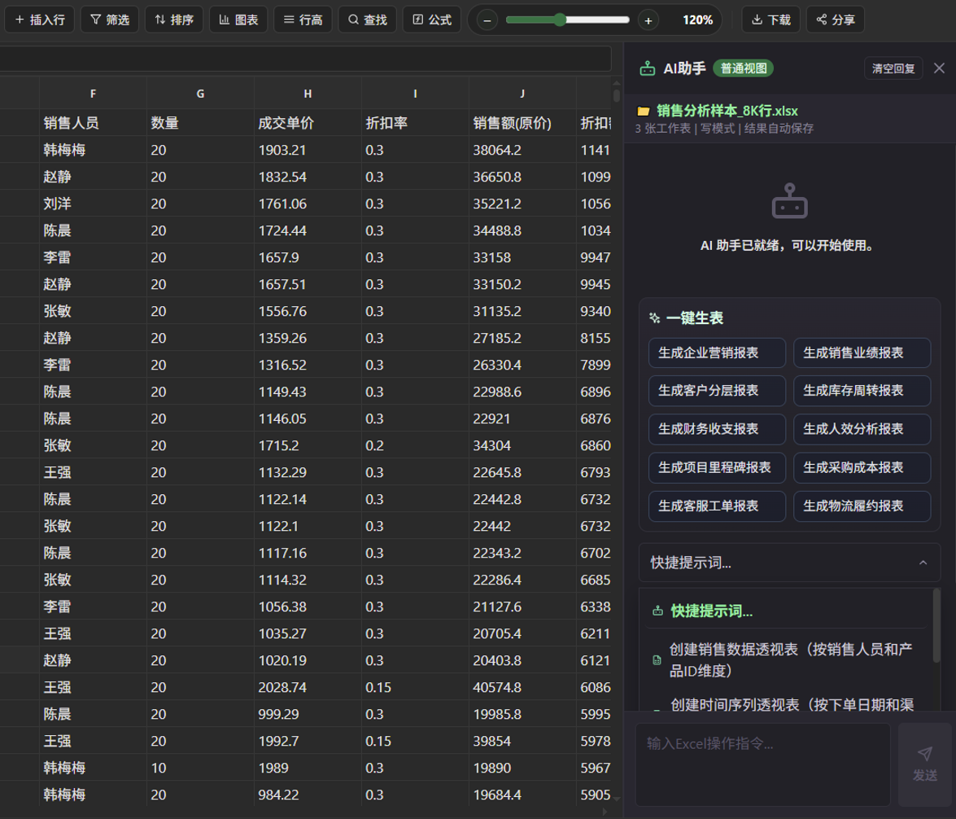Viewport: 956px width, 819px height.
Task: Open the 查找 find tool
Action: 367,19
